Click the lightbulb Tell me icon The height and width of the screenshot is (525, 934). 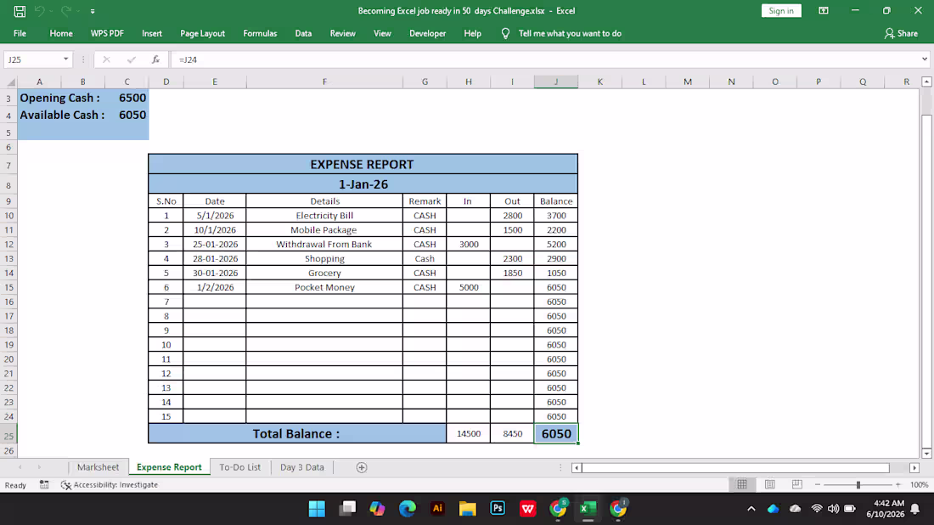coord(505,33)
